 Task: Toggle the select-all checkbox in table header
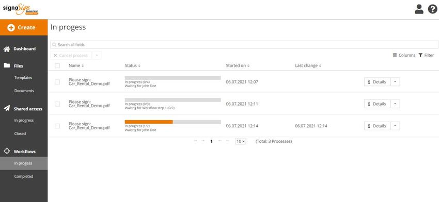pos(57,65)
